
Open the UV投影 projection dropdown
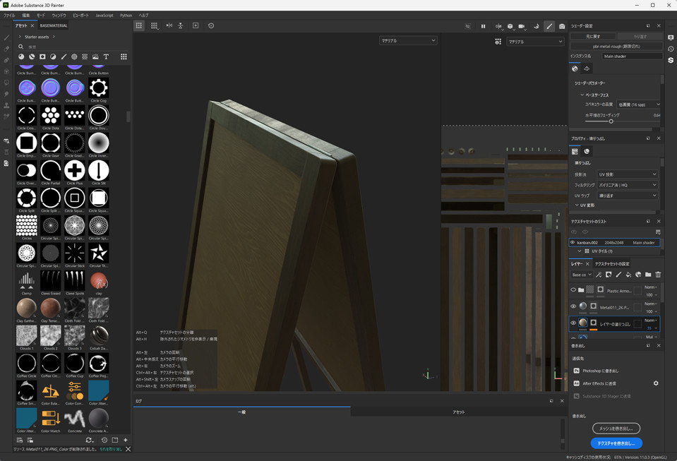click(x=628, y=174)
